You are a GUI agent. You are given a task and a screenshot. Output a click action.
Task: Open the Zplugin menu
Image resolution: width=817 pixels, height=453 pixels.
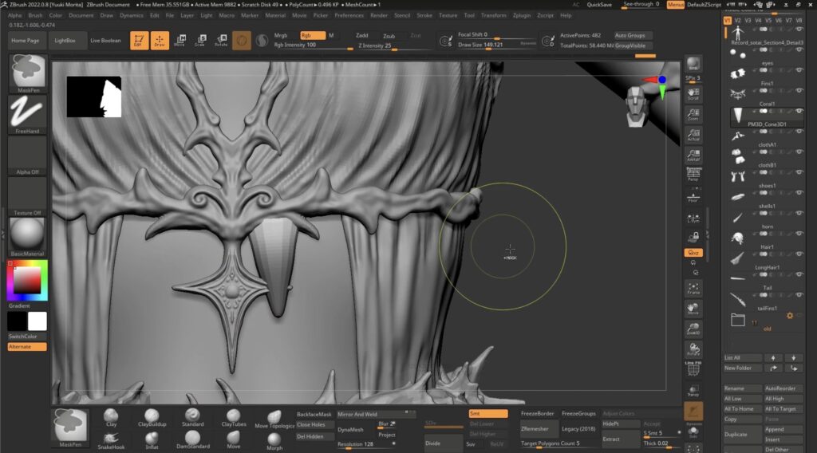[x=522, y=15]
